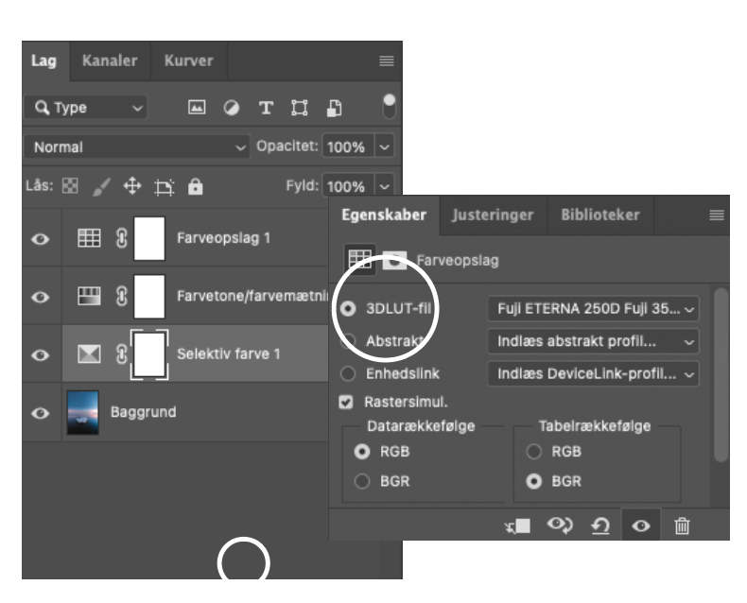Click Fyld 100% value field
Viewport: 747px width, 603px height.
(x=348, y=186)
